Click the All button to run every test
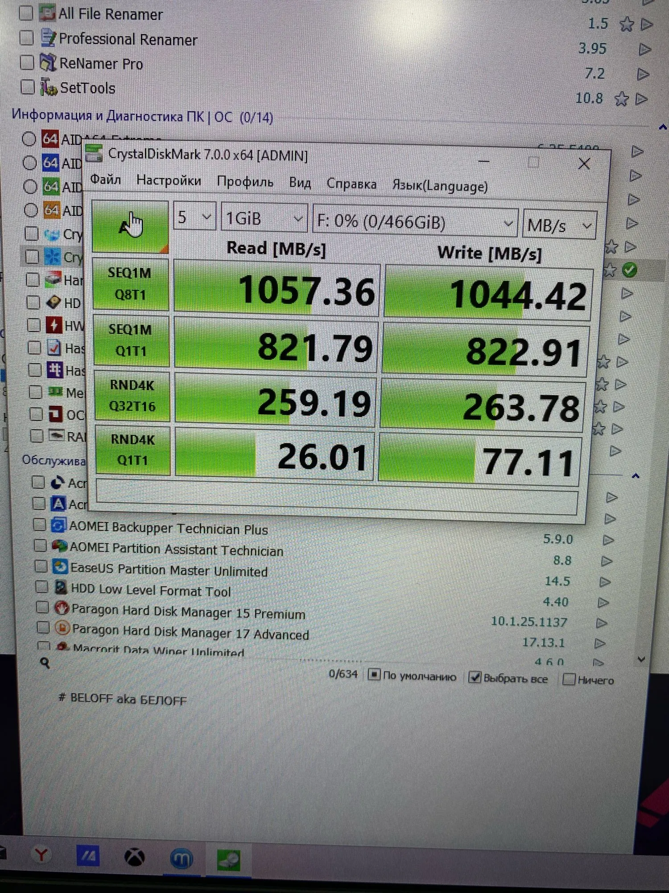 tap(130, 226)
